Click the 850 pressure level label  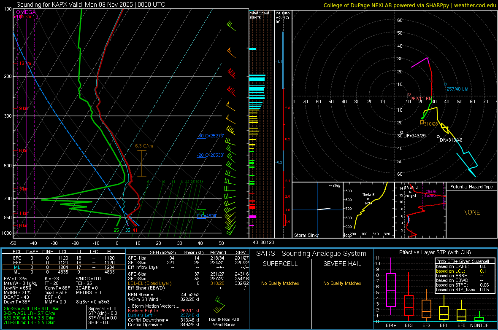pos(8,217)
